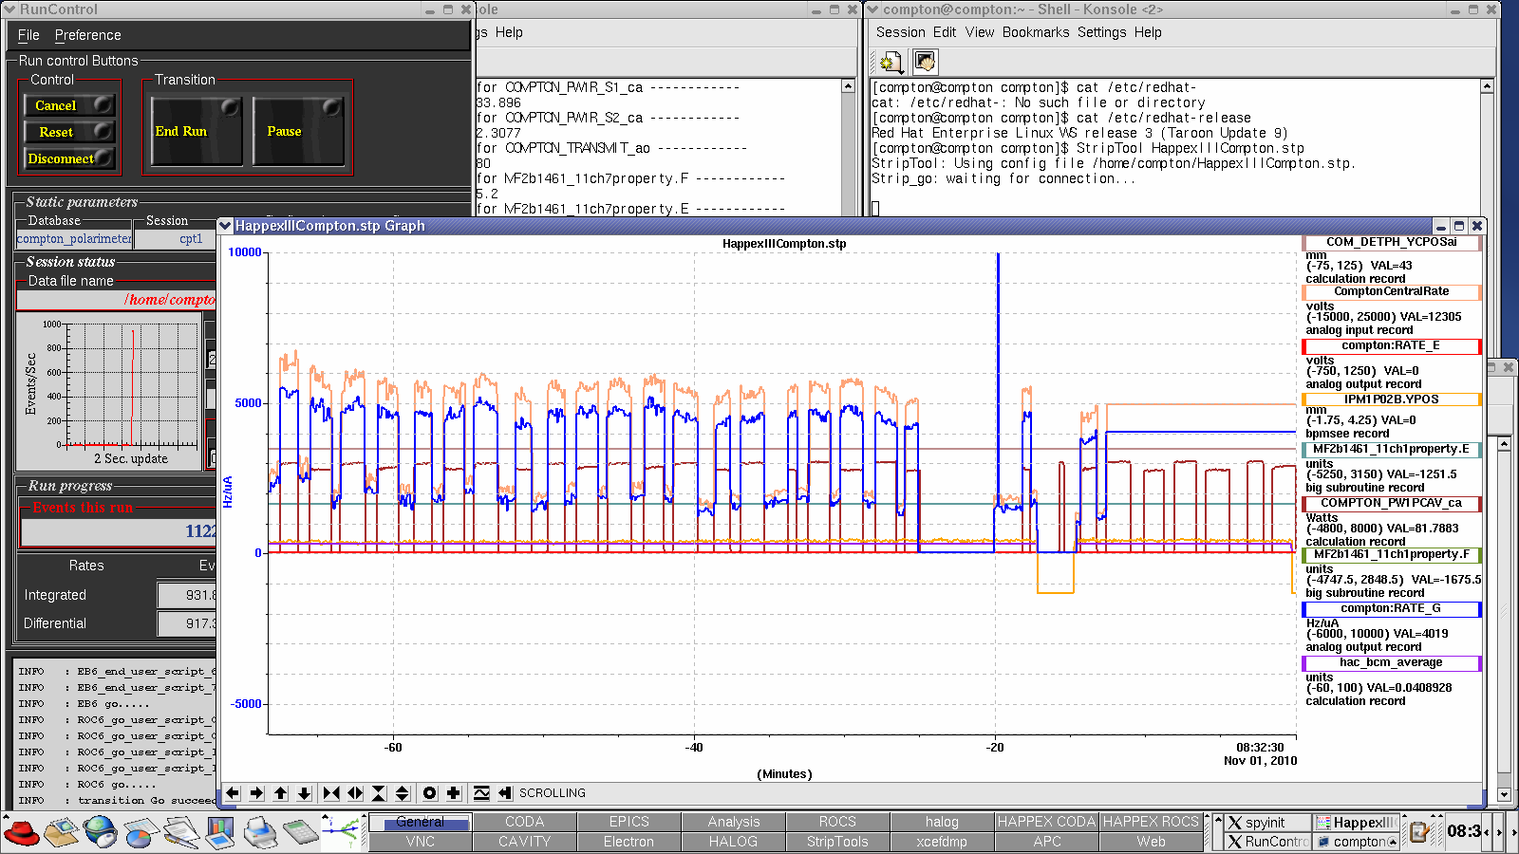This screenshot has height=854, width=1519.
Task: Click the Reset button in RunControl
Action: point(69,132)
